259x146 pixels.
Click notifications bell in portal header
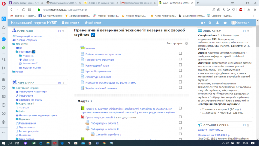pos(217,23)
